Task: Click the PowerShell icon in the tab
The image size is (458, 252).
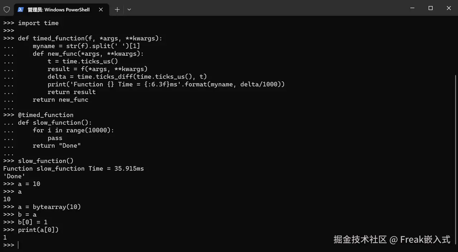Action: (21, 10)
